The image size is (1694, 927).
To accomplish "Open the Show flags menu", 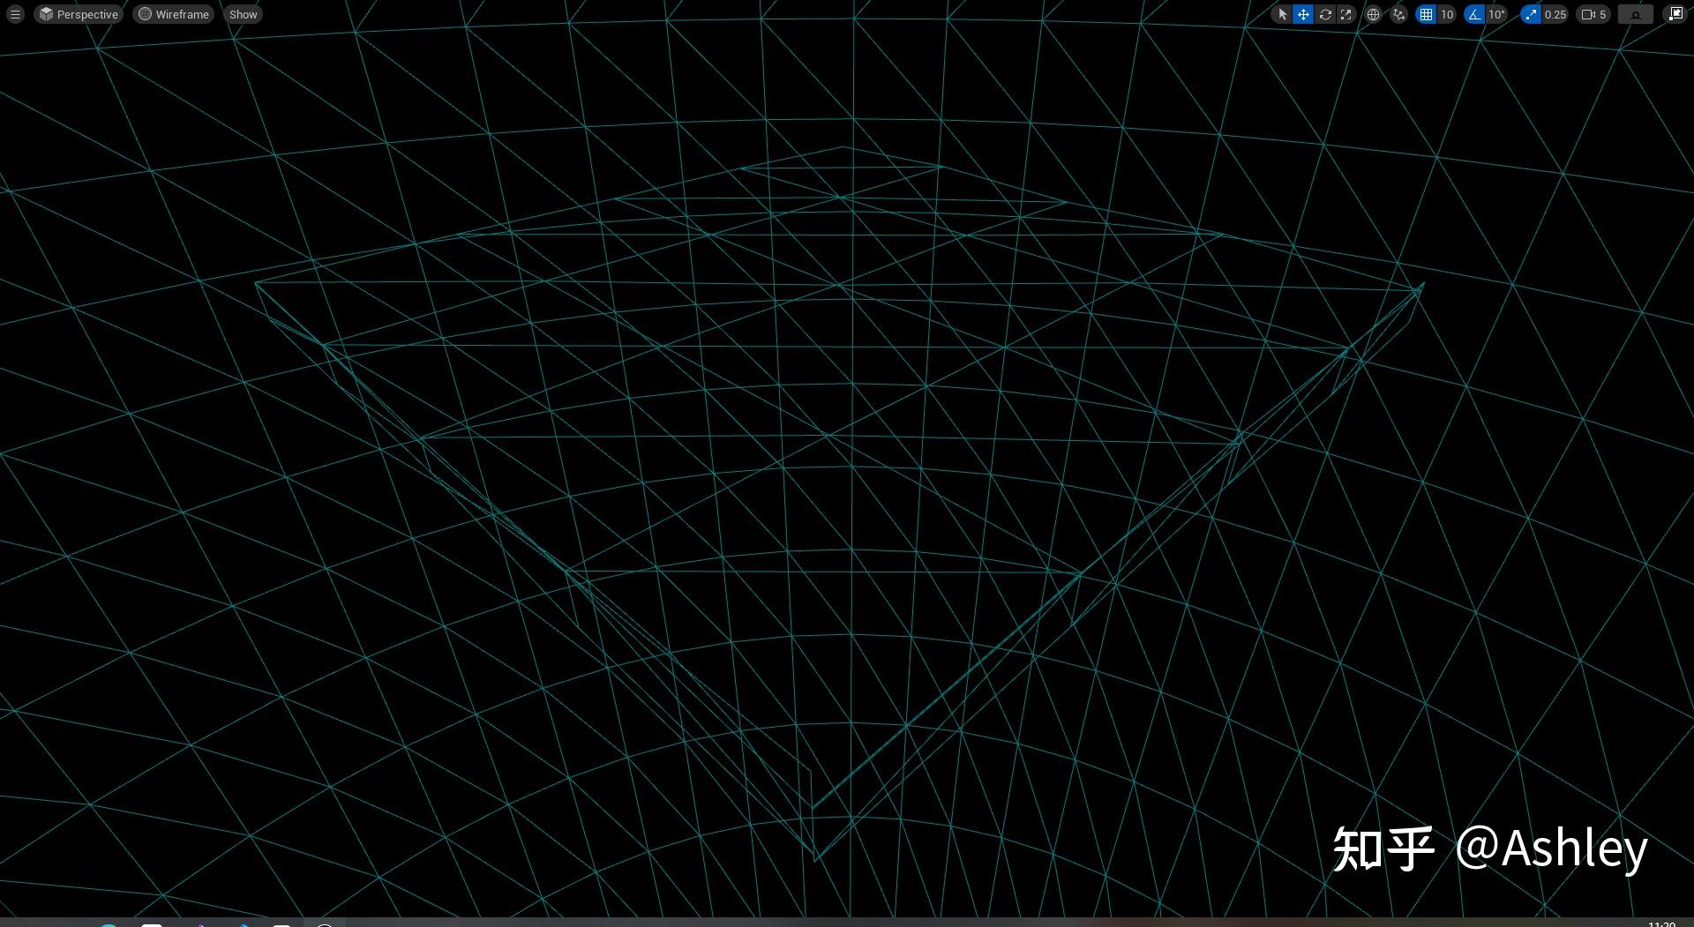I will pos(242,14).
